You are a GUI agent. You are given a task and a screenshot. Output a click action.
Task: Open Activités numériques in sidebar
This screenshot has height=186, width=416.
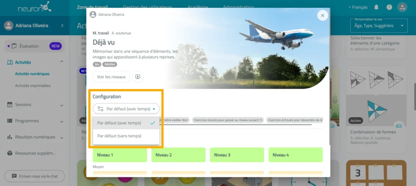tap(32, 74)
